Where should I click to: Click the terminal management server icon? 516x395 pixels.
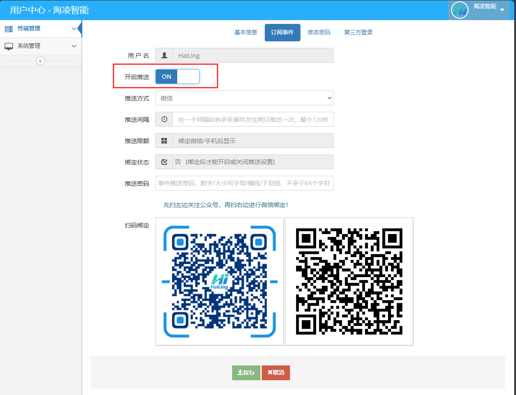9,29
